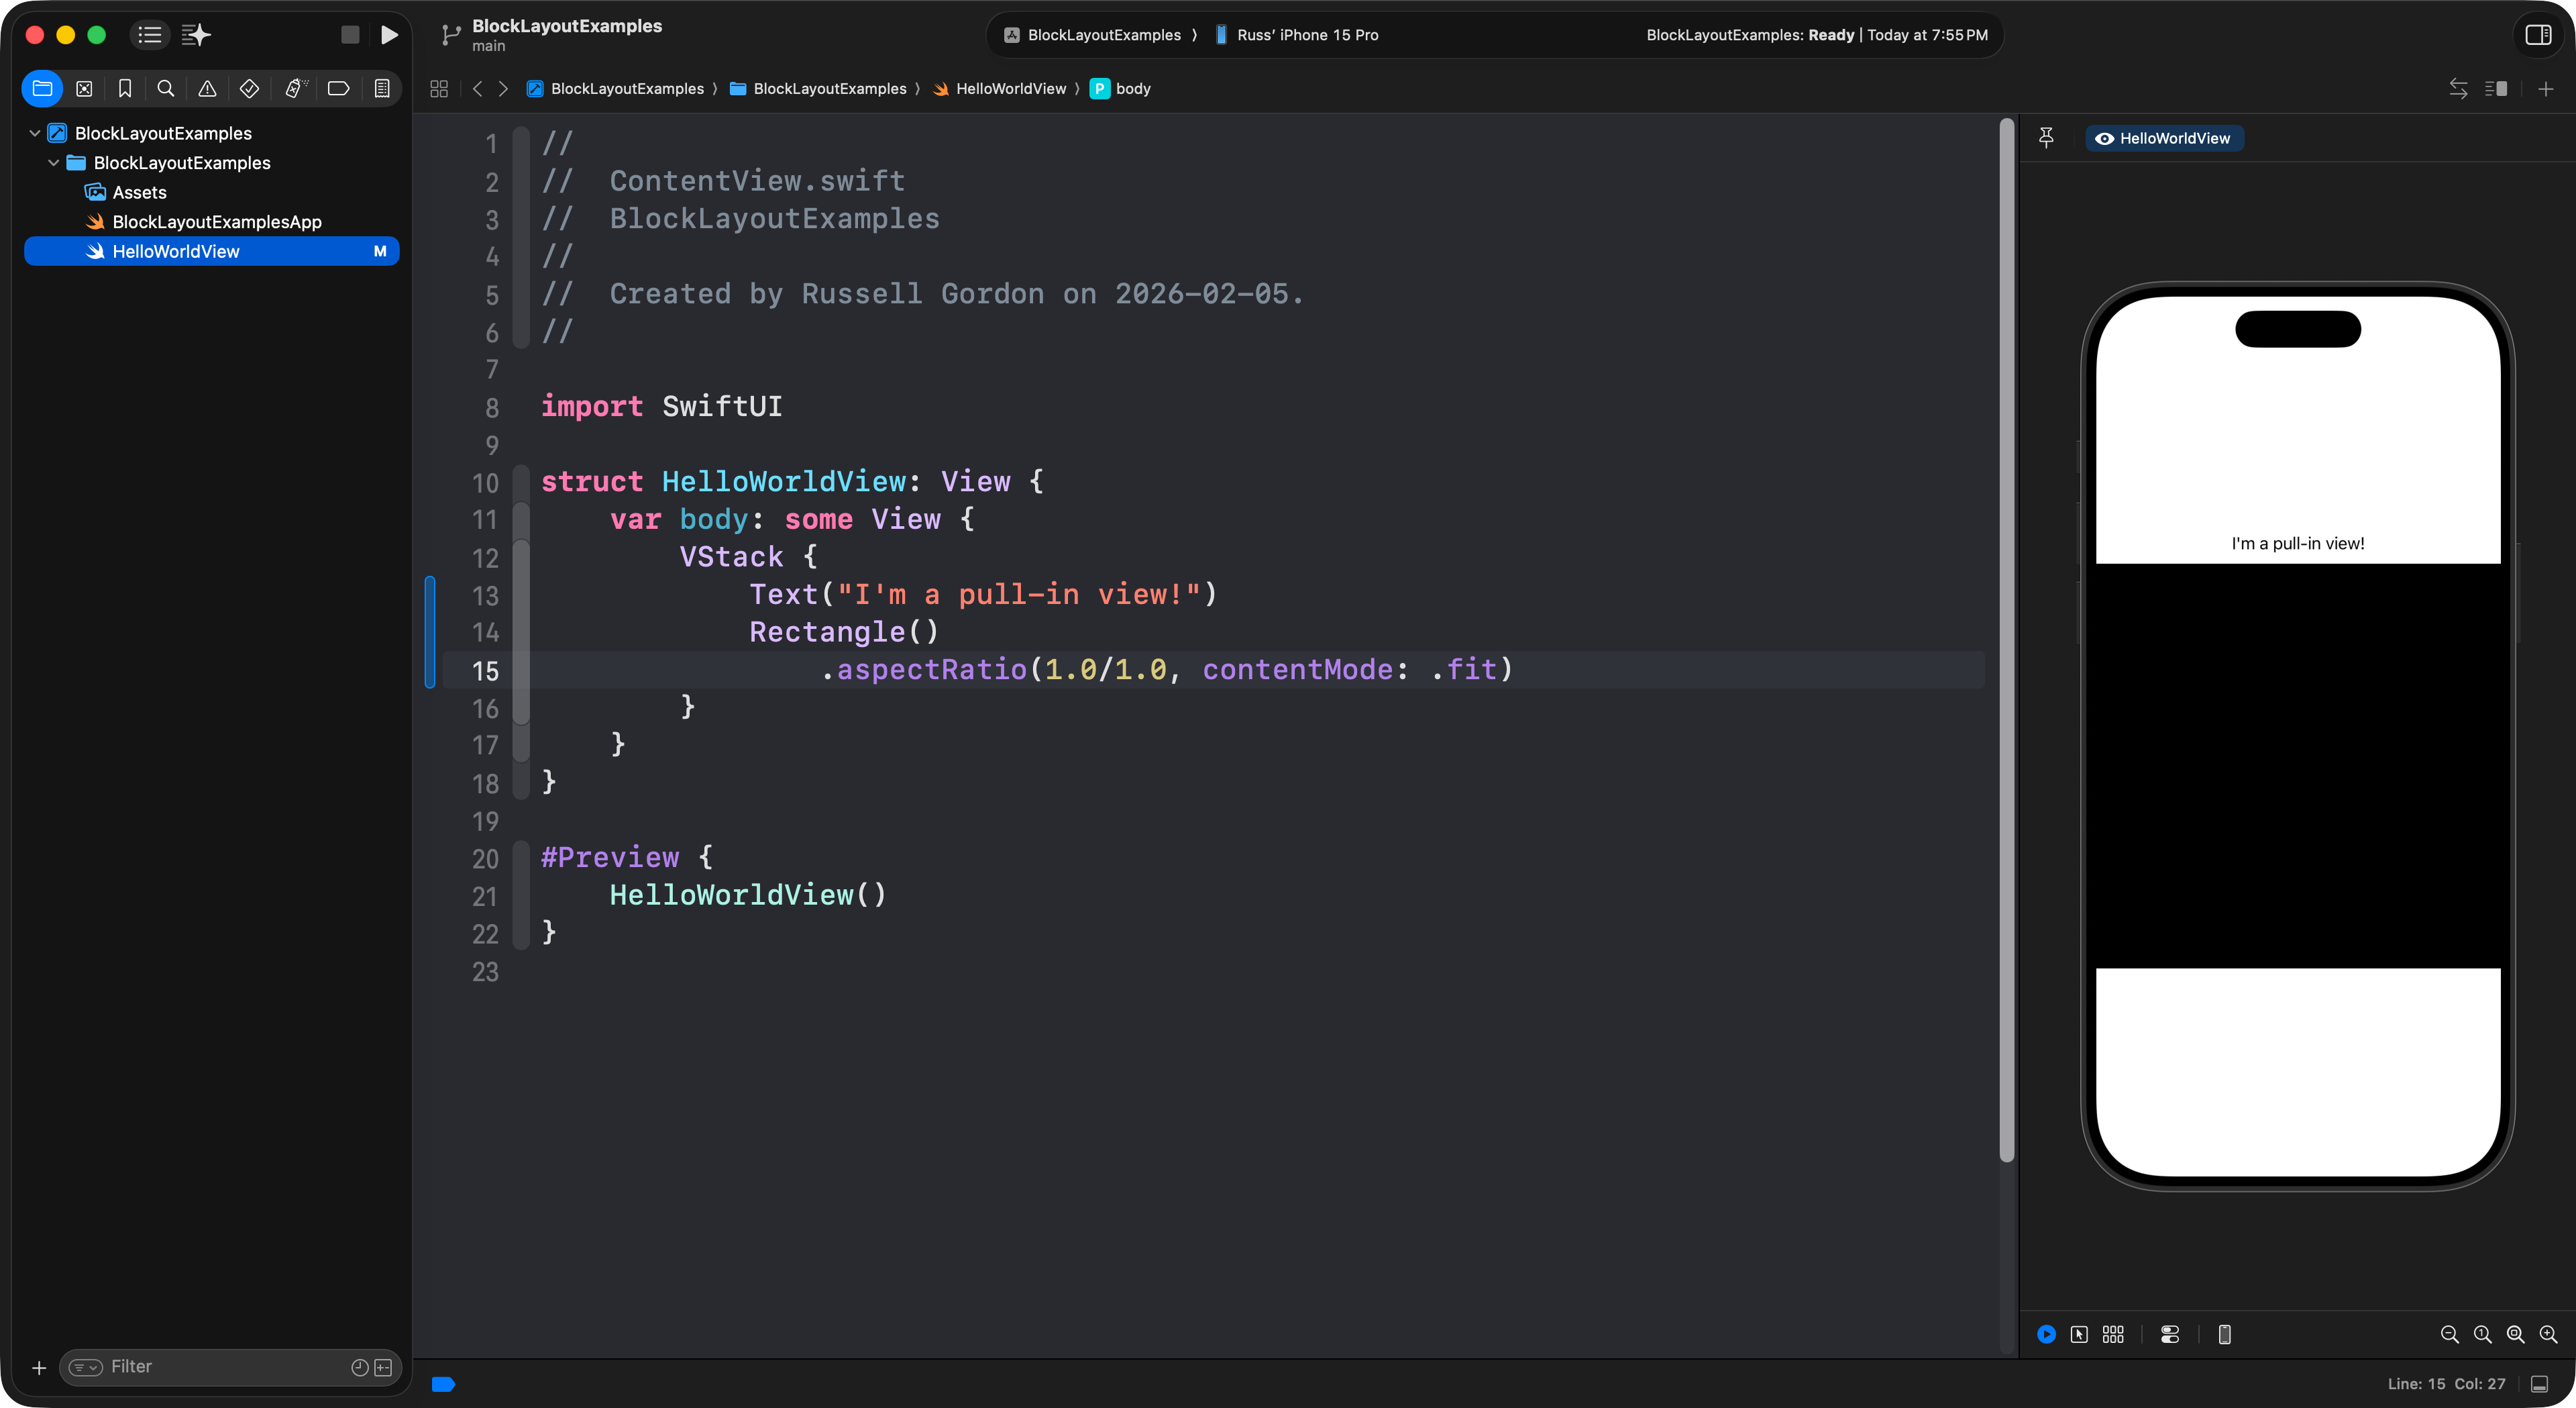Zoom in on the preview canvas
Viewport: 2576px width, 1408px height.
pos(2548,1335)
